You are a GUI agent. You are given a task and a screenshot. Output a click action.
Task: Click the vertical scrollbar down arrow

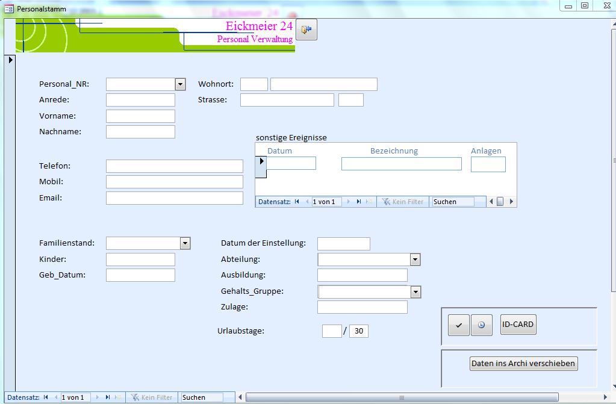point(614,387)
